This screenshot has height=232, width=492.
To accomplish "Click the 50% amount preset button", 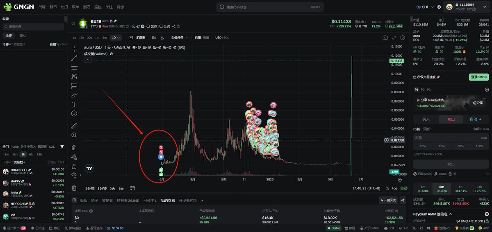I will [460, 146].
